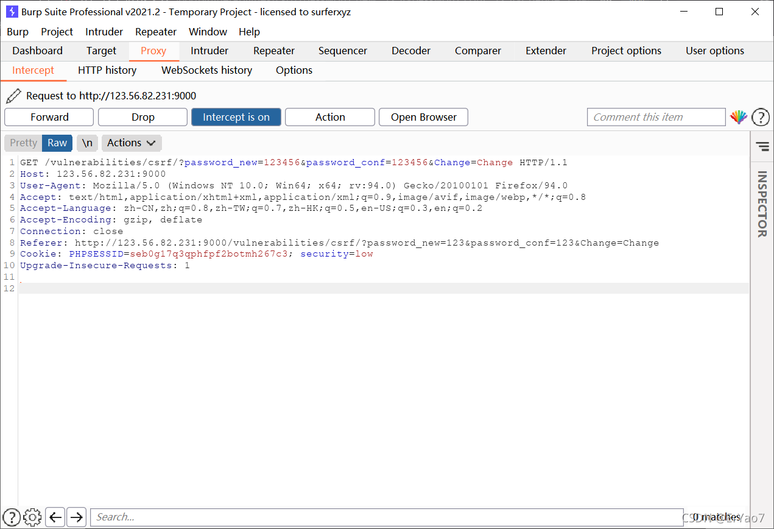Image resolution: width=774 pixels, height=529 pixels.
Task: Open the Repeater menu in the menu bar
Action: pos(156,32)
